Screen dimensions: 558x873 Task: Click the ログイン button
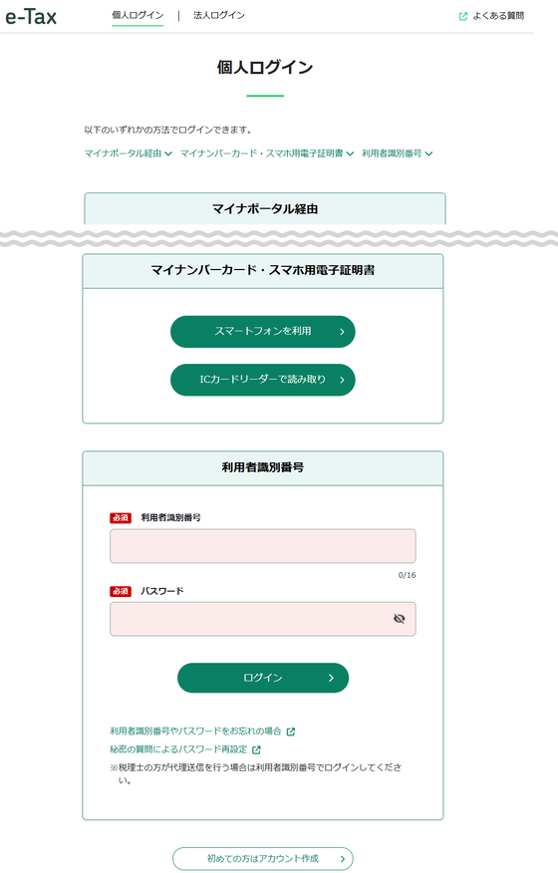pyautogui.click(x=263, y=678)
